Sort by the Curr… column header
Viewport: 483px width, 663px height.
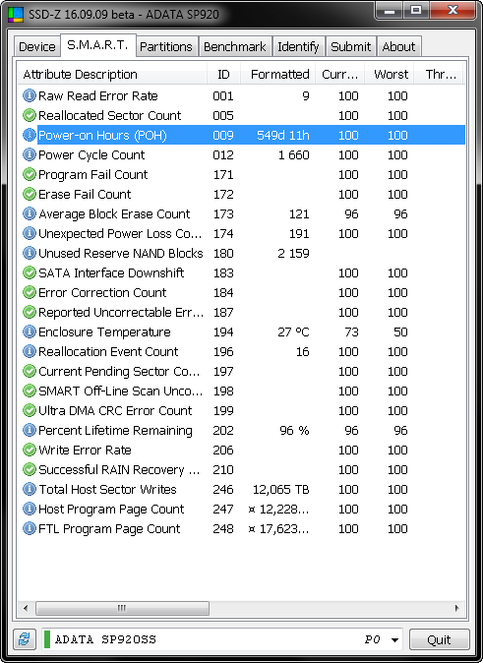(339, 74)
